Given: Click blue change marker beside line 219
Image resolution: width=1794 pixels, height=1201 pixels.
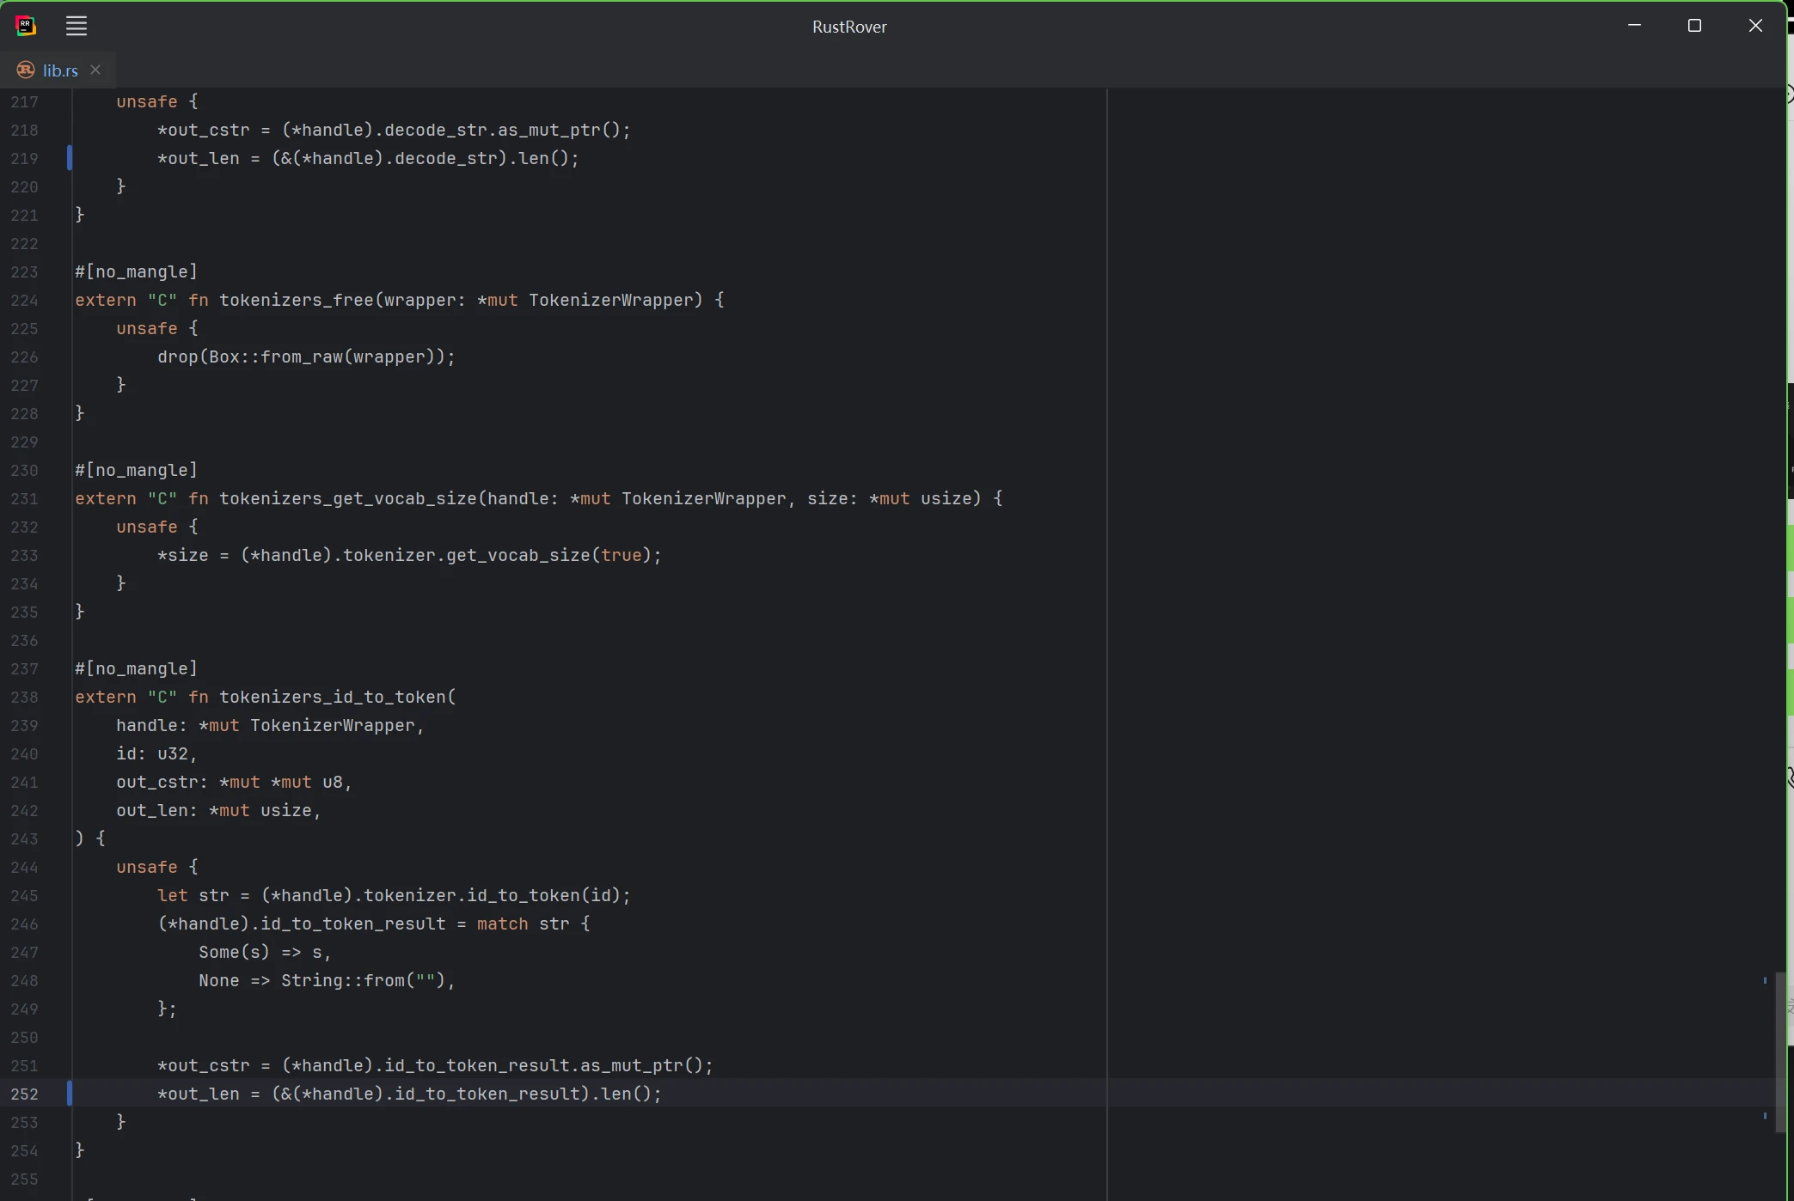Looking at the screenshot, I should tap(70, 158).
